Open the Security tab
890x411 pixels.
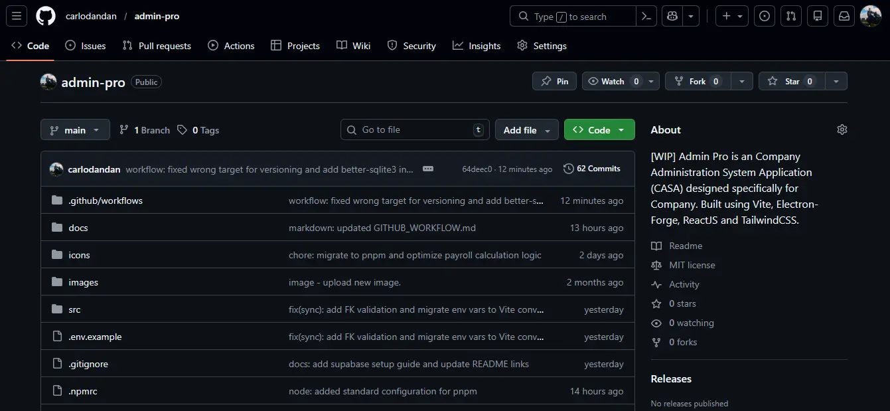coord(411,46)
